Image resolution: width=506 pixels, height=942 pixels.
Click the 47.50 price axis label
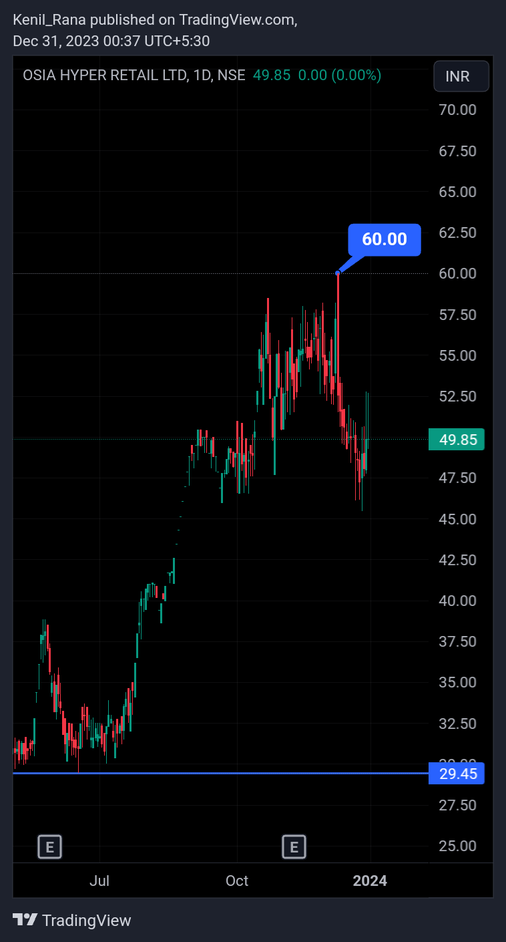(457, 478)
